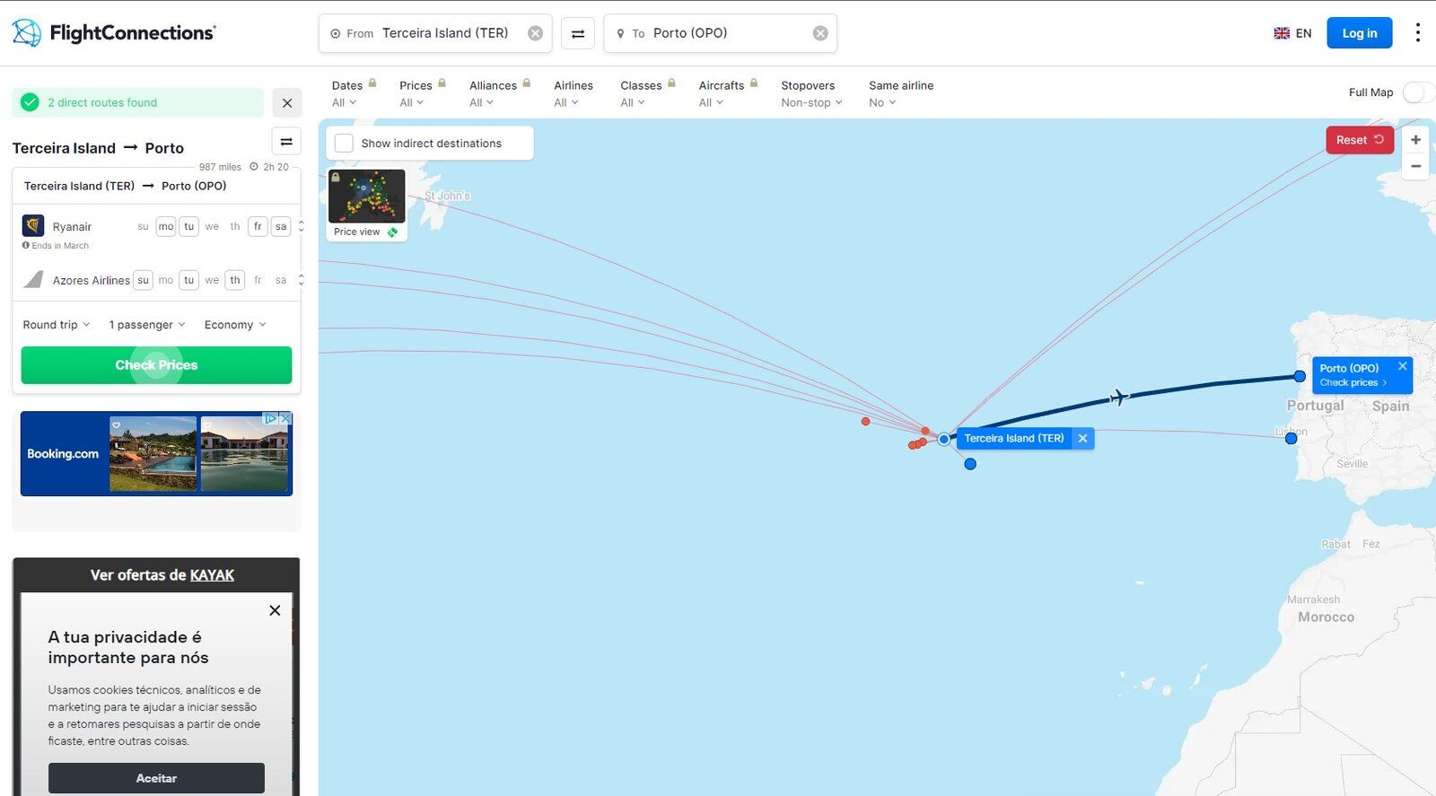Image resolution: width=1436 pixels, height=796 pixels.
Task: Toggle Azores Airlines Sunday flight day
Action: point(143,280)
